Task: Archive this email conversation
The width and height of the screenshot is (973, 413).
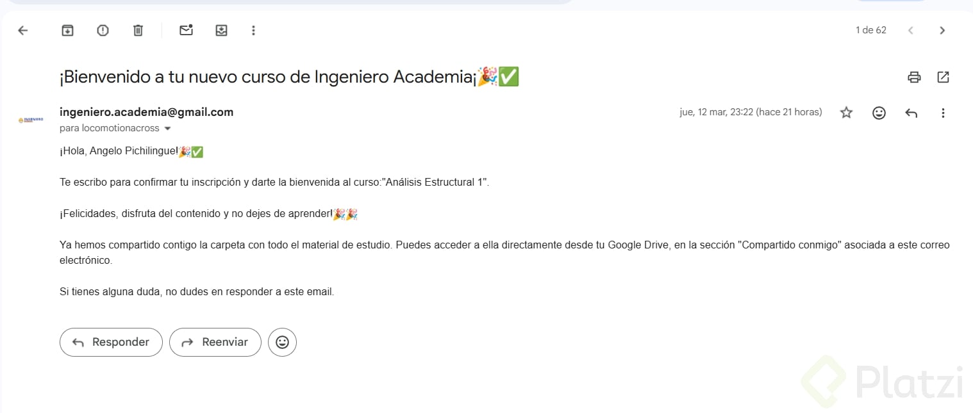Action: tap(67, 30)
